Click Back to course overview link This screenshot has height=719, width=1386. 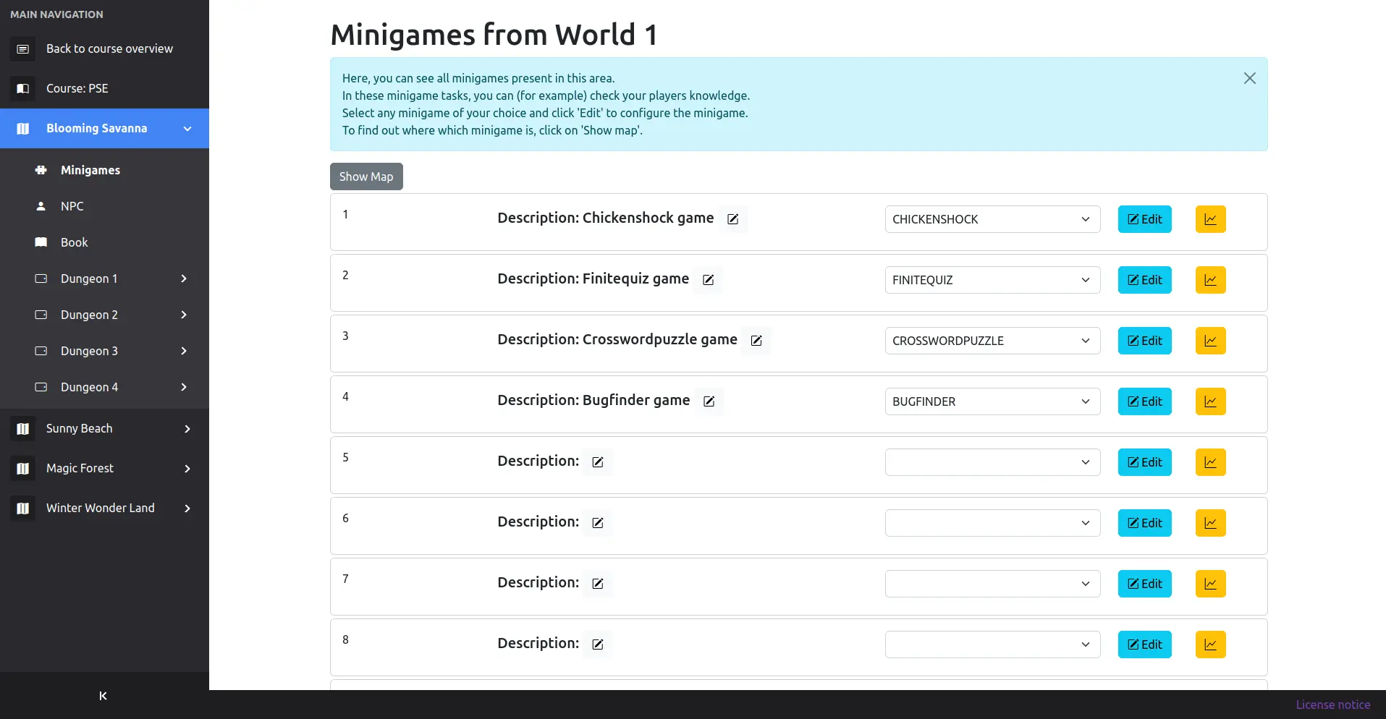pos(104,49)
